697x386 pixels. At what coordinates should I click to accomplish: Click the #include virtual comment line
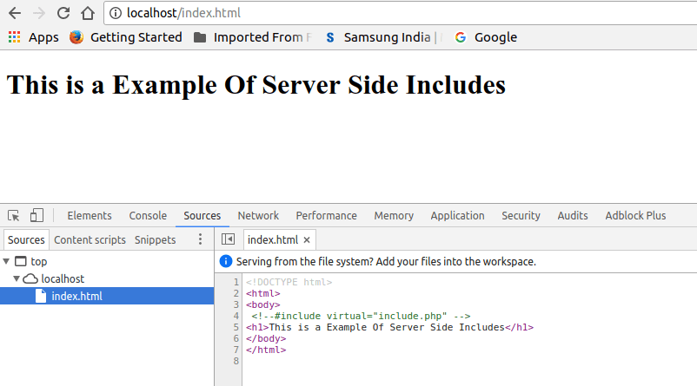point(361,316)
